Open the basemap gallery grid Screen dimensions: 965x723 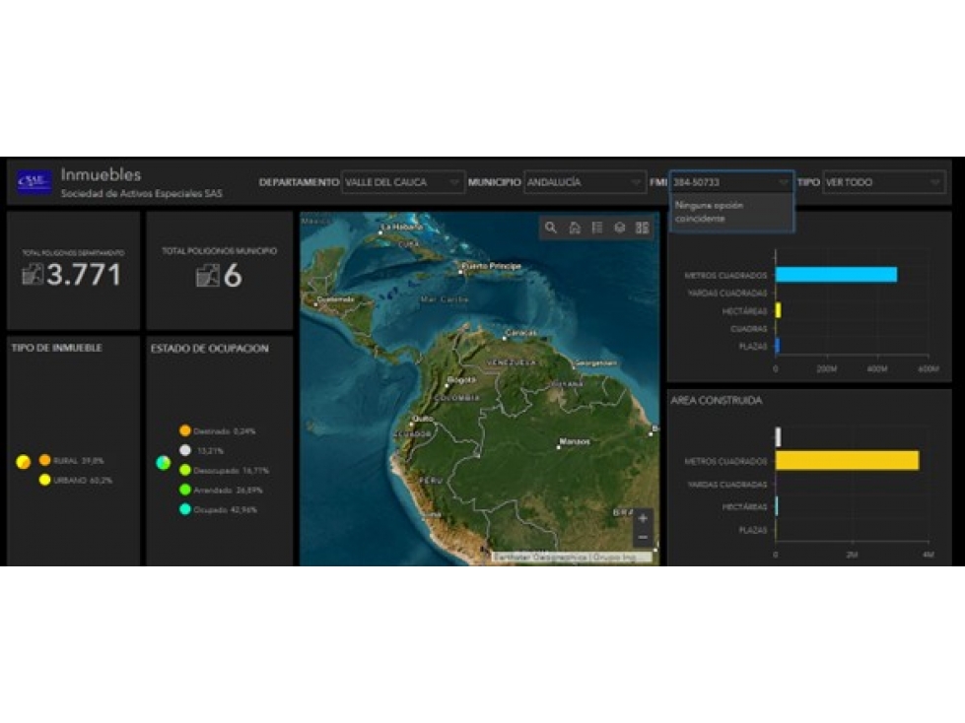coord(643,229)
